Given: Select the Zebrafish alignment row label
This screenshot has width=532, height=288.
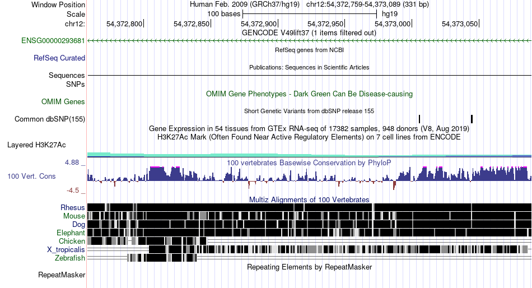Looking at the screenshot, I should 70,258.
